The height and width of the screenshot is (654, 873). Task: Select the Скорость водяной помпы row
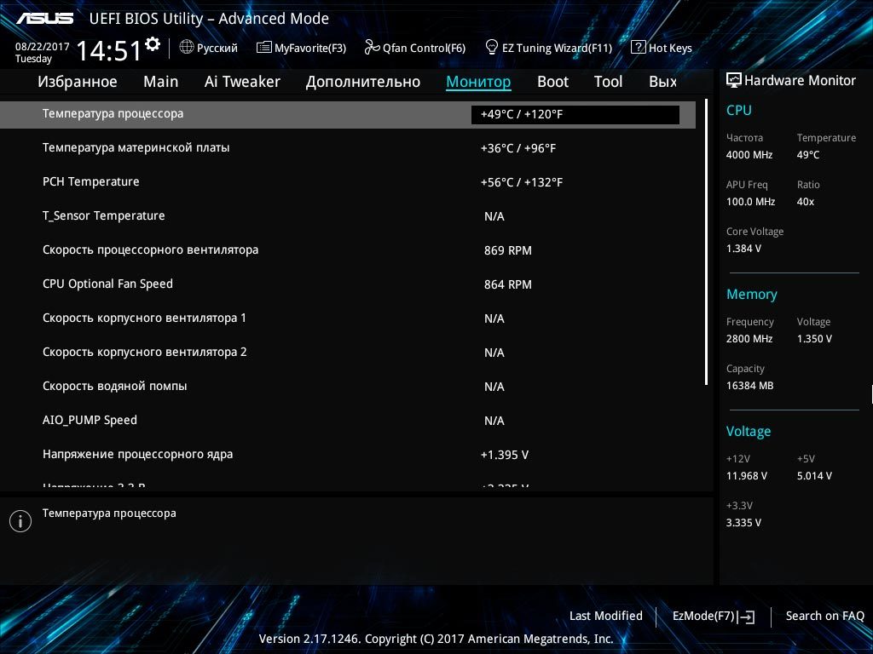click(x=348, y=386)
